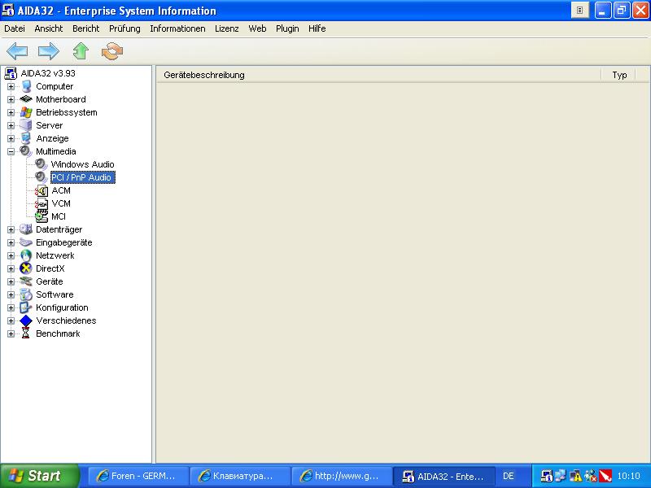
Task: Select the AIDA32 v3.93 root label
Action: click(x=48, y=73)
